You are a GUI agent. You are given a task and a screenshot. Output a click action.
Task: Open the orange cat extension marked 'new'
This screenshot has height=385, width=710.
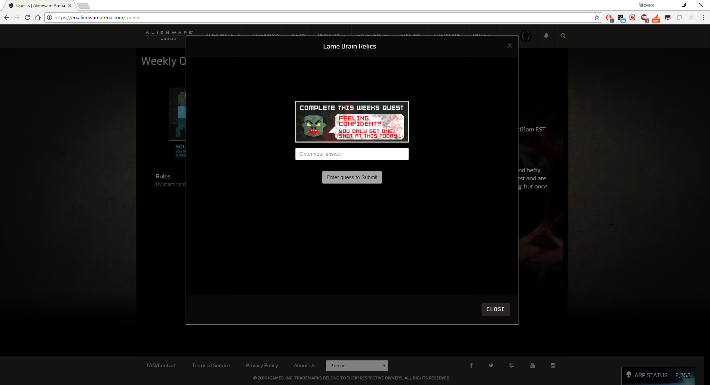point(656,18)
